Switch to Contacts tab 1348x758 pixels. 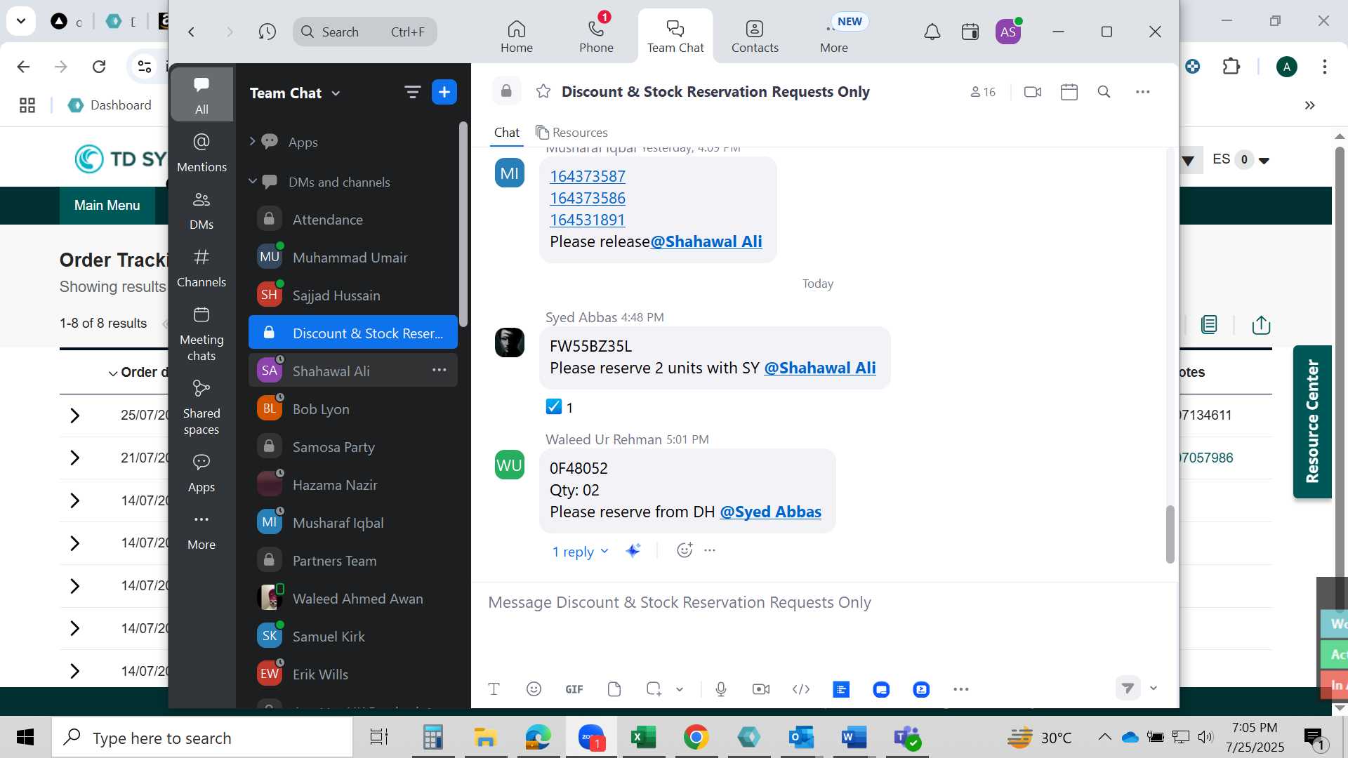[755, 36]
